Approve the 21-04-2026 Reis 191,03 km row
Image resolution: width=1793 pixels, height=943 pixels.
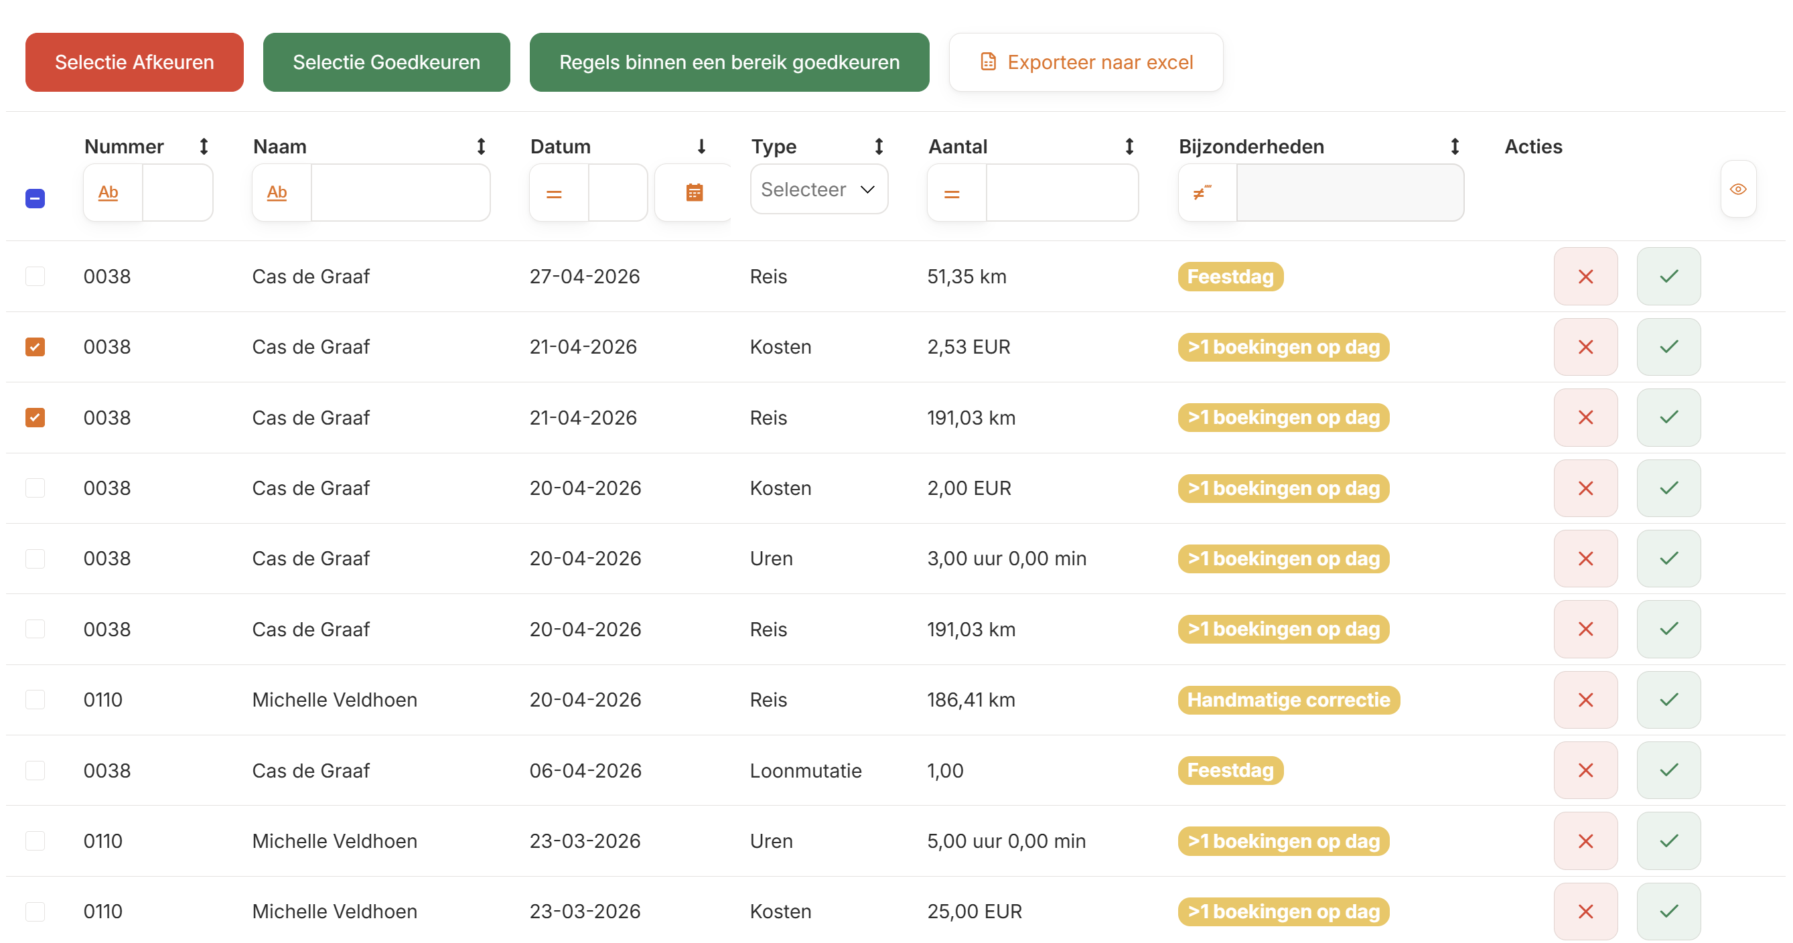tap(1668, 417)
